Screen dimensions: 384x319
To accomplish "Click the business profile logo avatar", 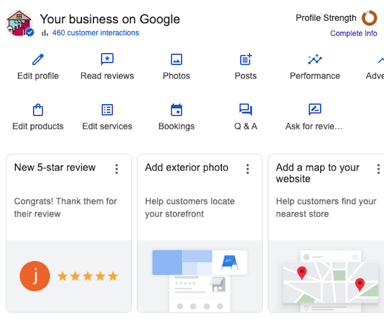I will pyautogui.click(x=19, y=23).
